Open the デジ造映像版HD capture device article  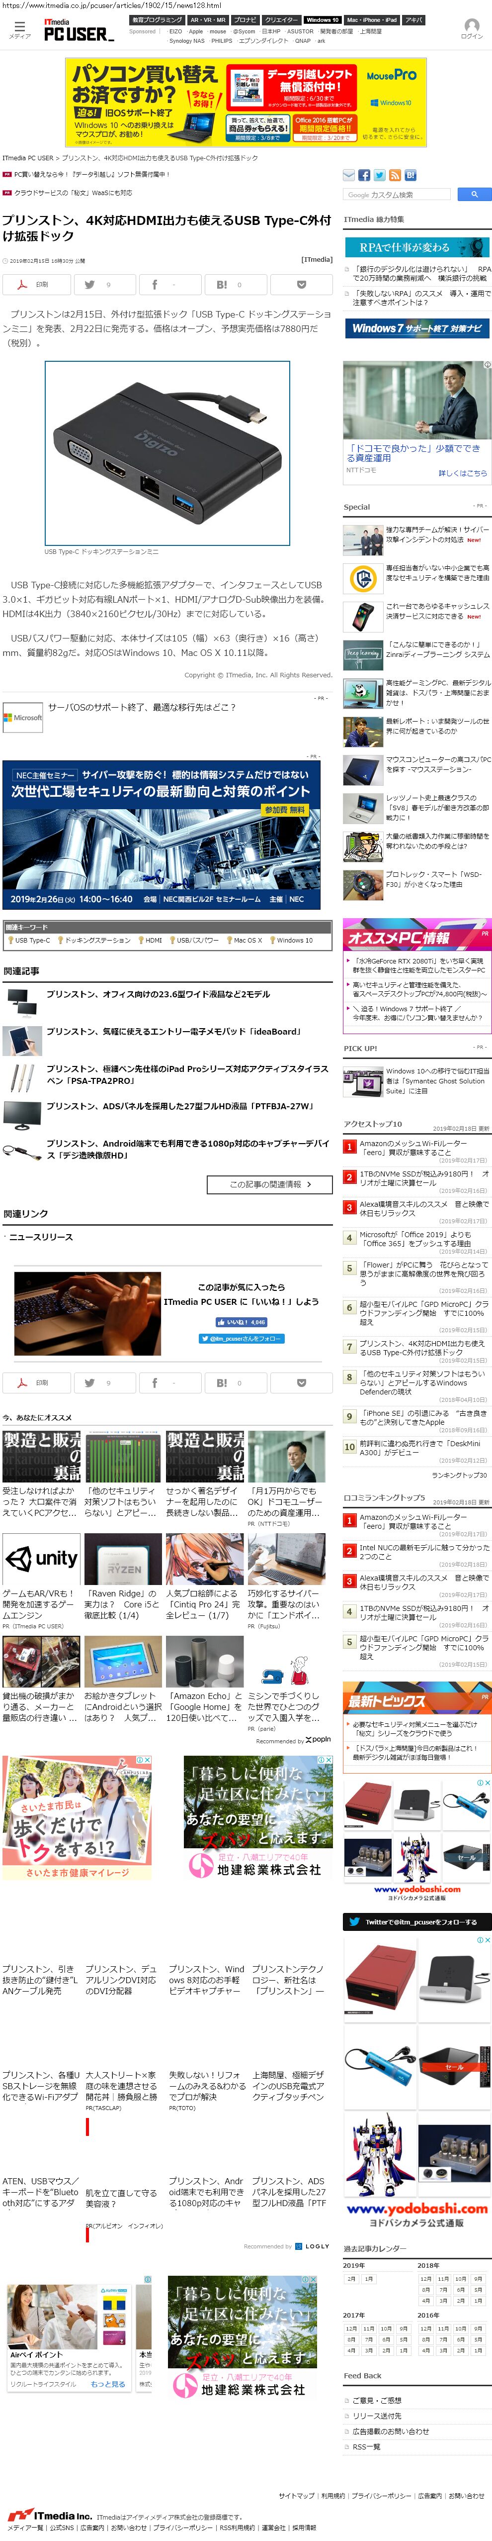(187, 1149)
